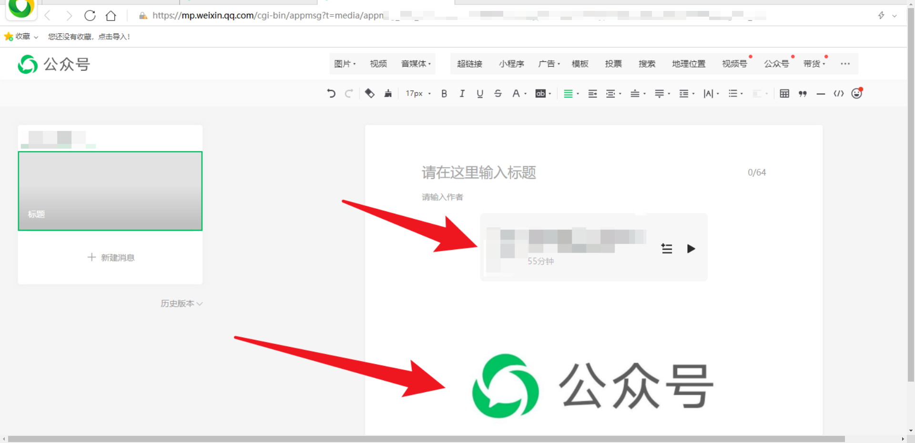
Task: Expand the 历史版本 history dropdown
Action: 182,304
